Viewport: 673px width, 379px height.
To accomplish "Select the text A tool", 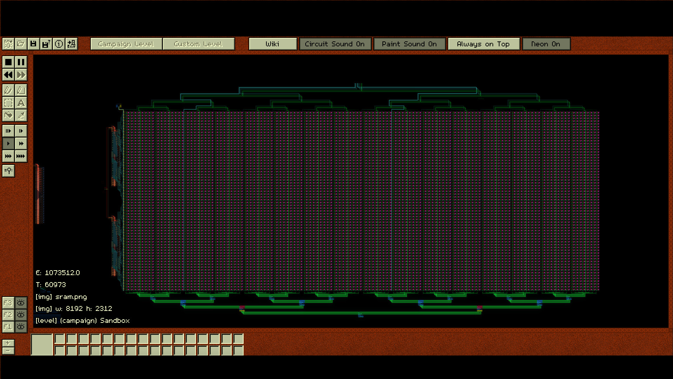I will (x=21, y=103).
